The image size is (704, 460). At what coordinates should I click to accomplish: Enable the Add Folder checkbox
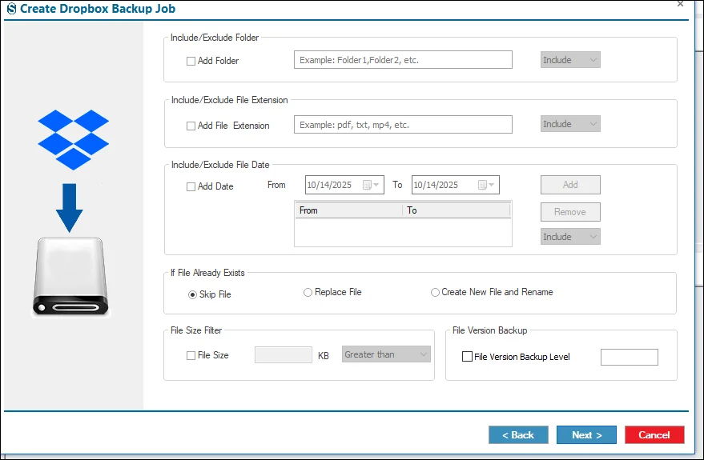point(191,61)
